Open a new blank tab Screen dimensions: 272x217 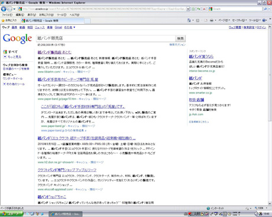point(88,21)
